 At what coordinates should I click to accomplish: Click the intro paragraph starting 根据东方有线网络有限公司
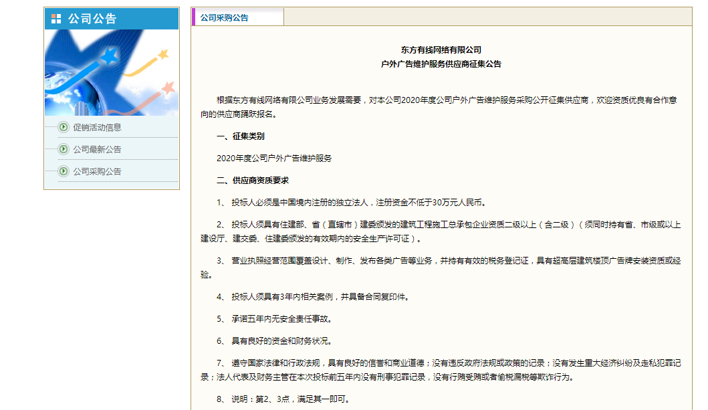pyautogui.click(x=439, y=108)
